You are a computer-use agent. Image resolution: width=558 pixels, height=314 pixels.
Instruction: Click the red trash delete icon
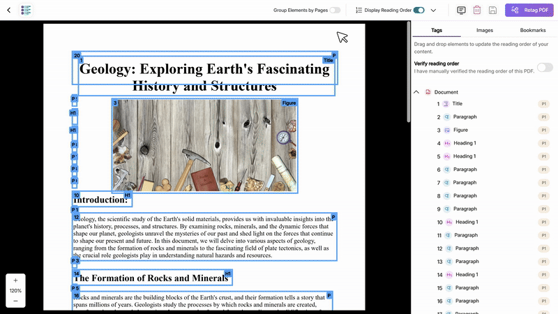[477, 10]
